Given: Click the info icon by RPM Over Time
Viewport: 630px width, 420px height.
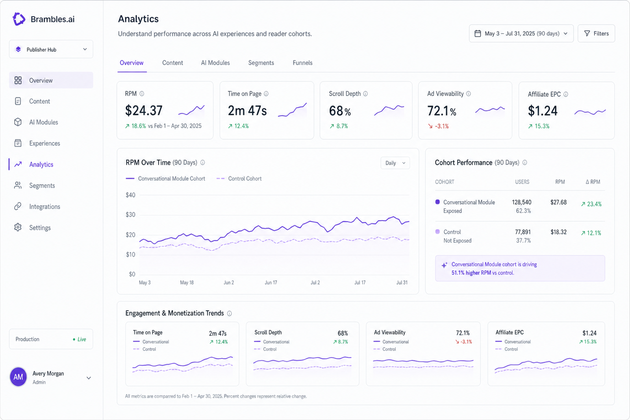Looking at the screenshot, I should click(x=203, y=163).
